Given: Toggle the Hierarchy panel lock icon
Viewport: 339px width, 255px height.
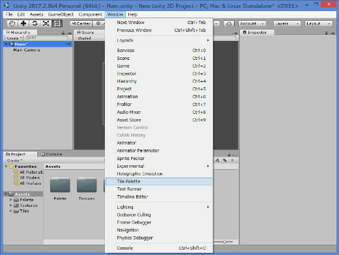Looking at the screenshot, I should point(63,33).
